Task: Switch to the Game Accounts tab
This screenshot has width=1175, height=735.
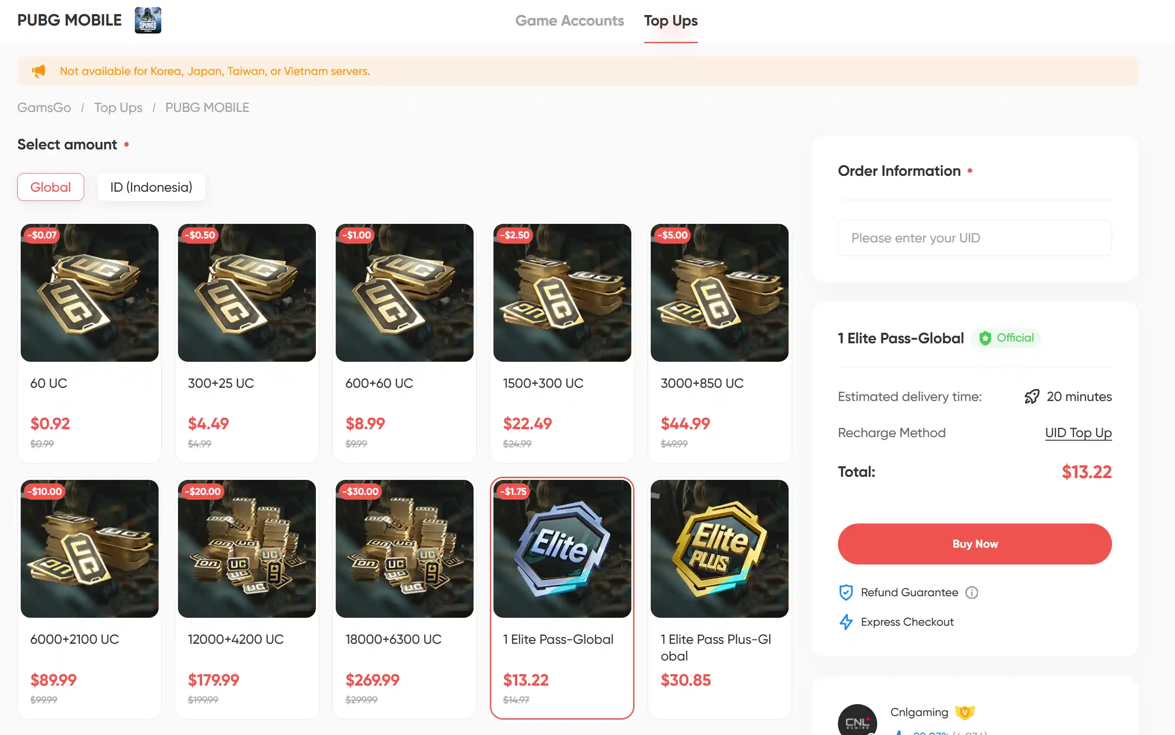Action: tap(570, 20)
